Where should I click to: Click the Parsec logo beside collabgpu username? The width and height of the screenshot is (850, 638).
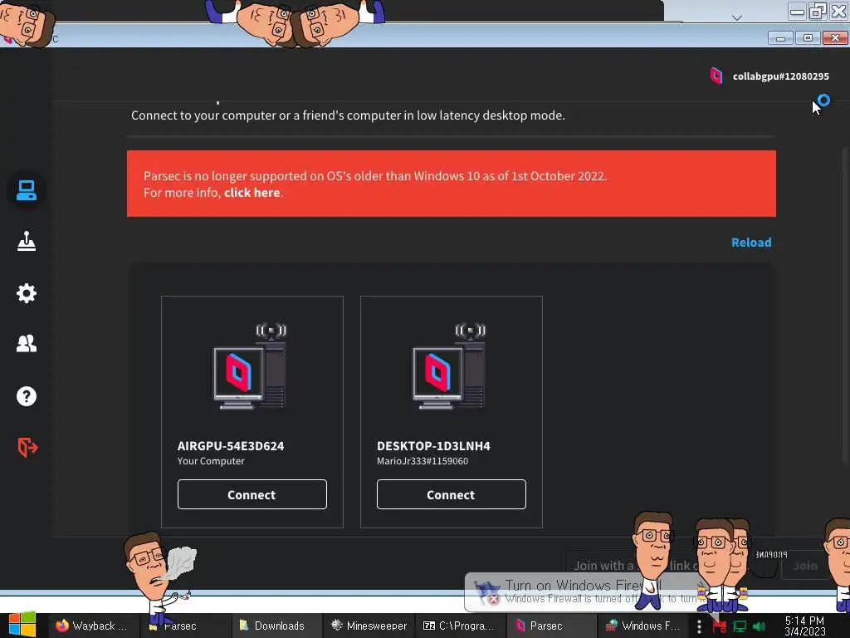(x=716, y=76)
